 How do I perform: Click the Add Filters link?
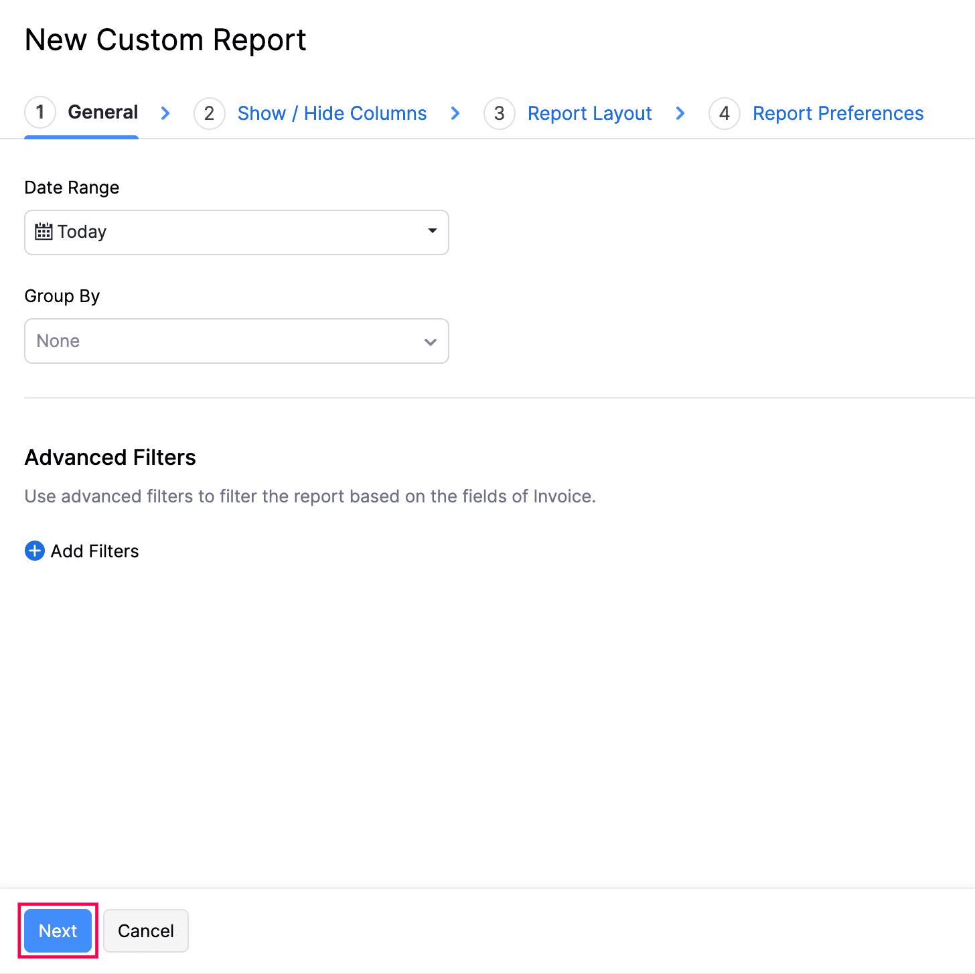[x=94, y=551]
